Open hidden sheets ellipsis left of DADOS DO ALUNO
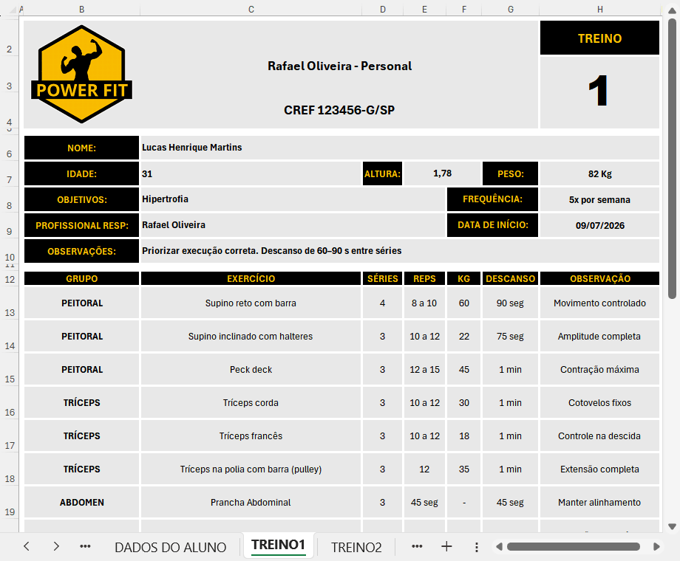680x561 pixels. [x=85, y=546]
